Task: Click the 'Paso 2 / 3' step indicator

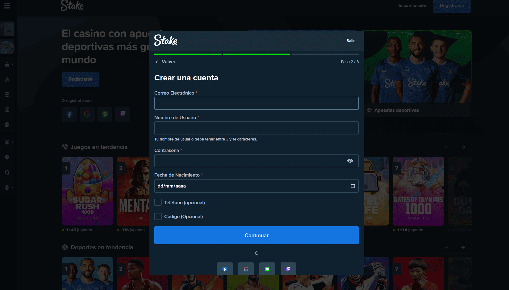Action: tap(350, 62)
